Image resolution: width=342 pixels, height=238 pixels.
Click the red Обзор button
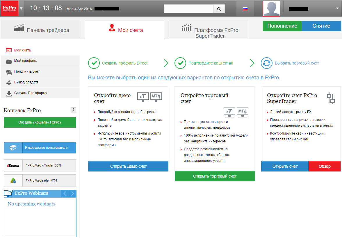tap(325, 166)
